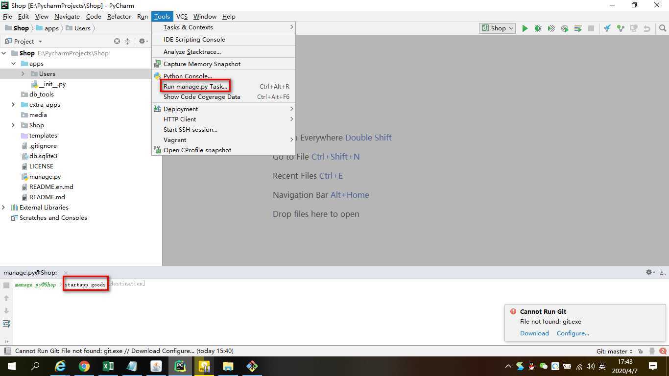Choose Open CProfile snapshot
This screenshot has width=669, height=376.
tap(223, 150)
